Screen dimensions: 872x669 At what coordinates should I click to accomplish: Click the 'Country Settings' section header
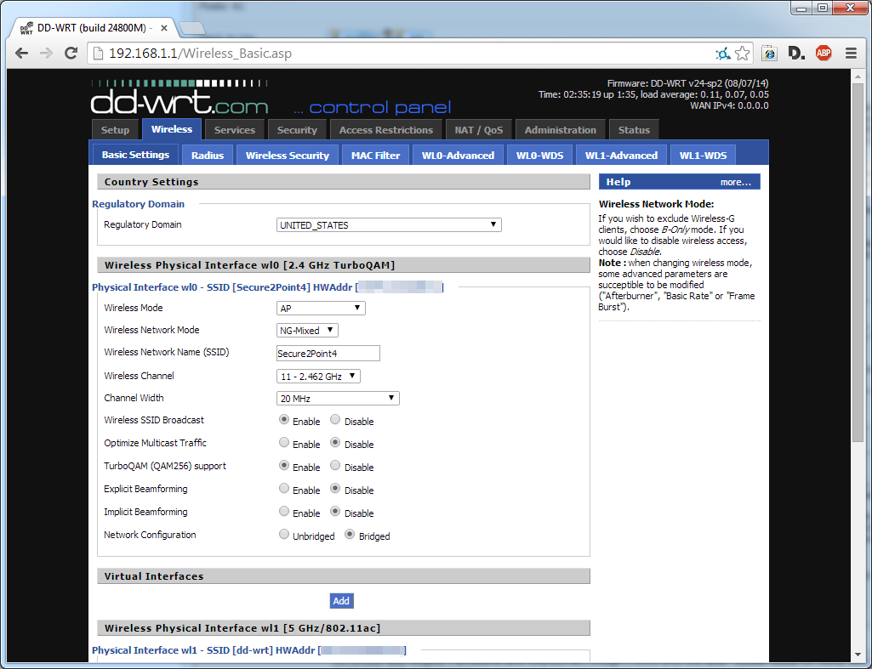click(x=343, y=182)
